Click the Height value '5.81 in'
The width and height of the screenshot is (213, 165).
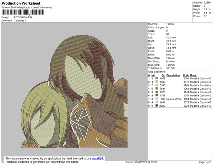point(207,9)
